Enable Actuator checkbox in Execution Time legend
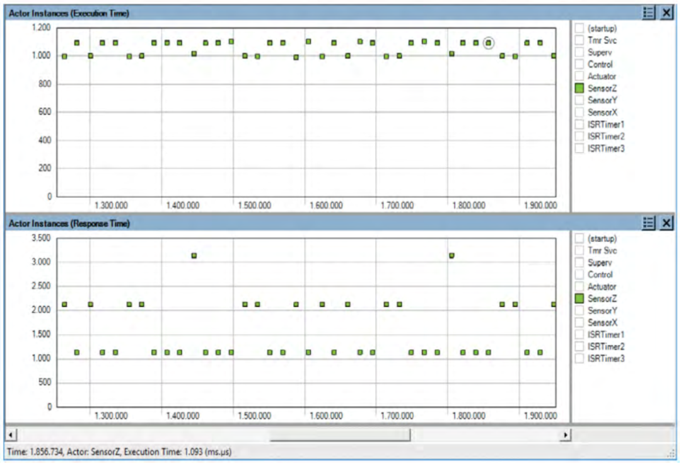The image size is (681, 464). (579, 76)
